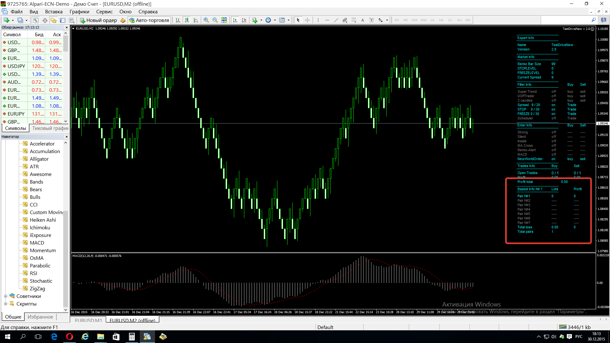The image size is (610, 343).
Task: Switch to M5 timeframe
Action: click(406, 20)
